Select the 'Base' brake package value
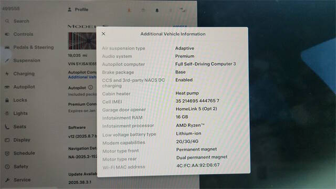 pos(181,72)
